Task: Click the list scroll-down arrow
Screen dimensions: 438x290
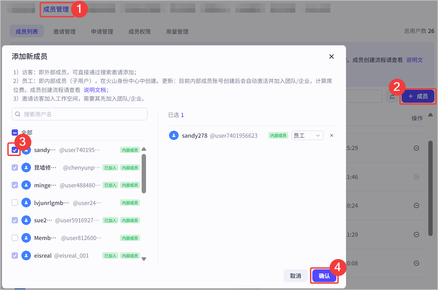Action: tap(144, 259)
